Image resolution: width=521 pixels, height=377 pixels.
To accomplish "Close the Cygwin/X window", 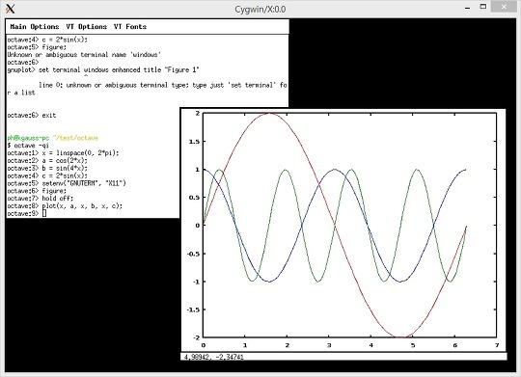I will click(x=505, y=7).
